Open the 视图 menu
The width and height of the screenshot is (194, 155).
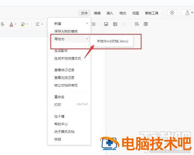[x=135, y=13]
